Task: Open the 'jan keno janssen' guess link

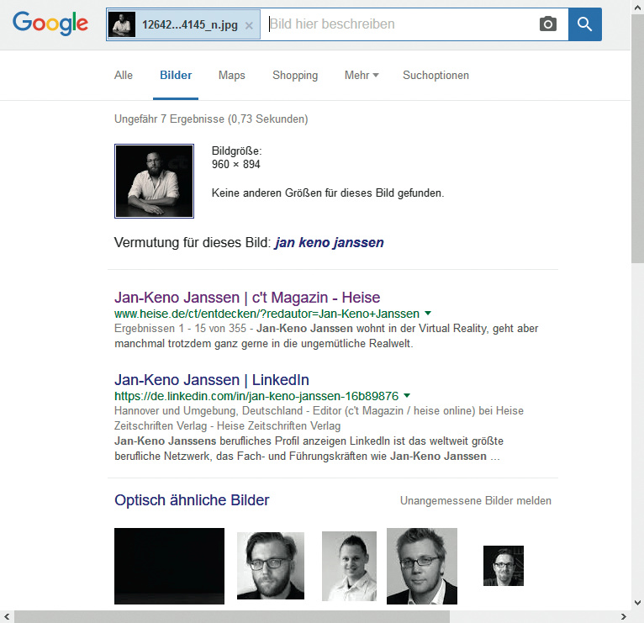Action: coord(330,243)
